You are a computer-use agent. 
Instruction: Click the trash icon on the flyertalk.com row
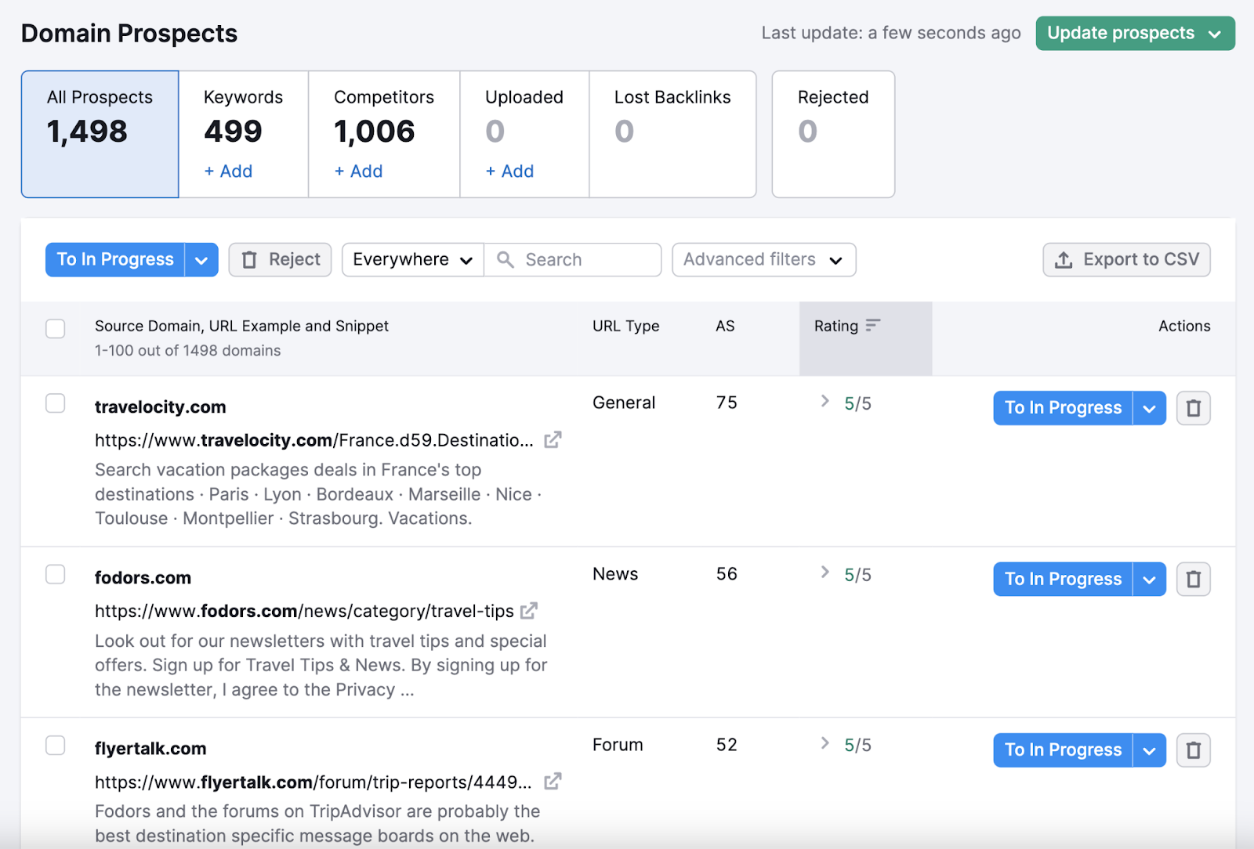pos(1193,750)
